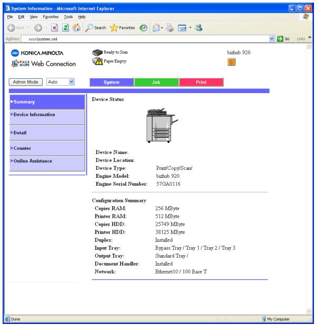The width and height of the screenshot is (315, 325).
Task: Open Detail in the left sidebar
Action: point(47,133)
